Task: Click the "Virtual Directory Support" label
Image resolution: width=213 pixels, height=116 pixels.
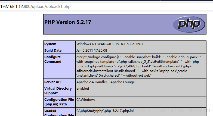Action: (58, 91)
